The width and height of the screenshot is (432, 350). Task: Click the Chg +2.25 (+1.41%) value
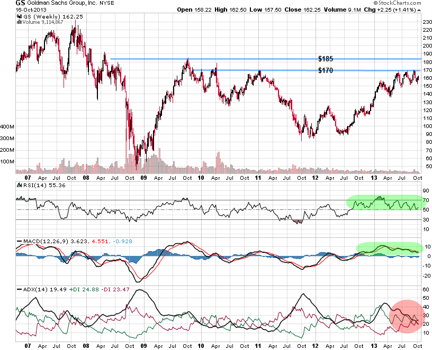point(390,10)
